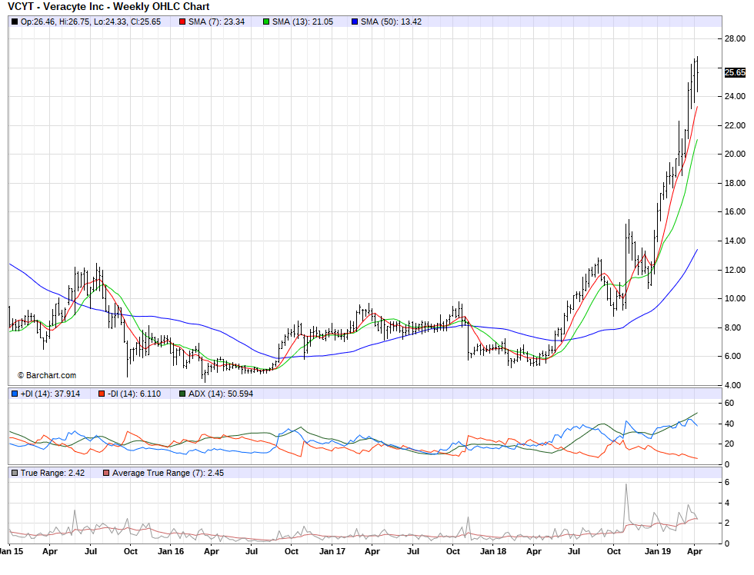Viewport: 754px width, 575px height.
Task: Click the Jan 17 date axis label
Action: 332,551
